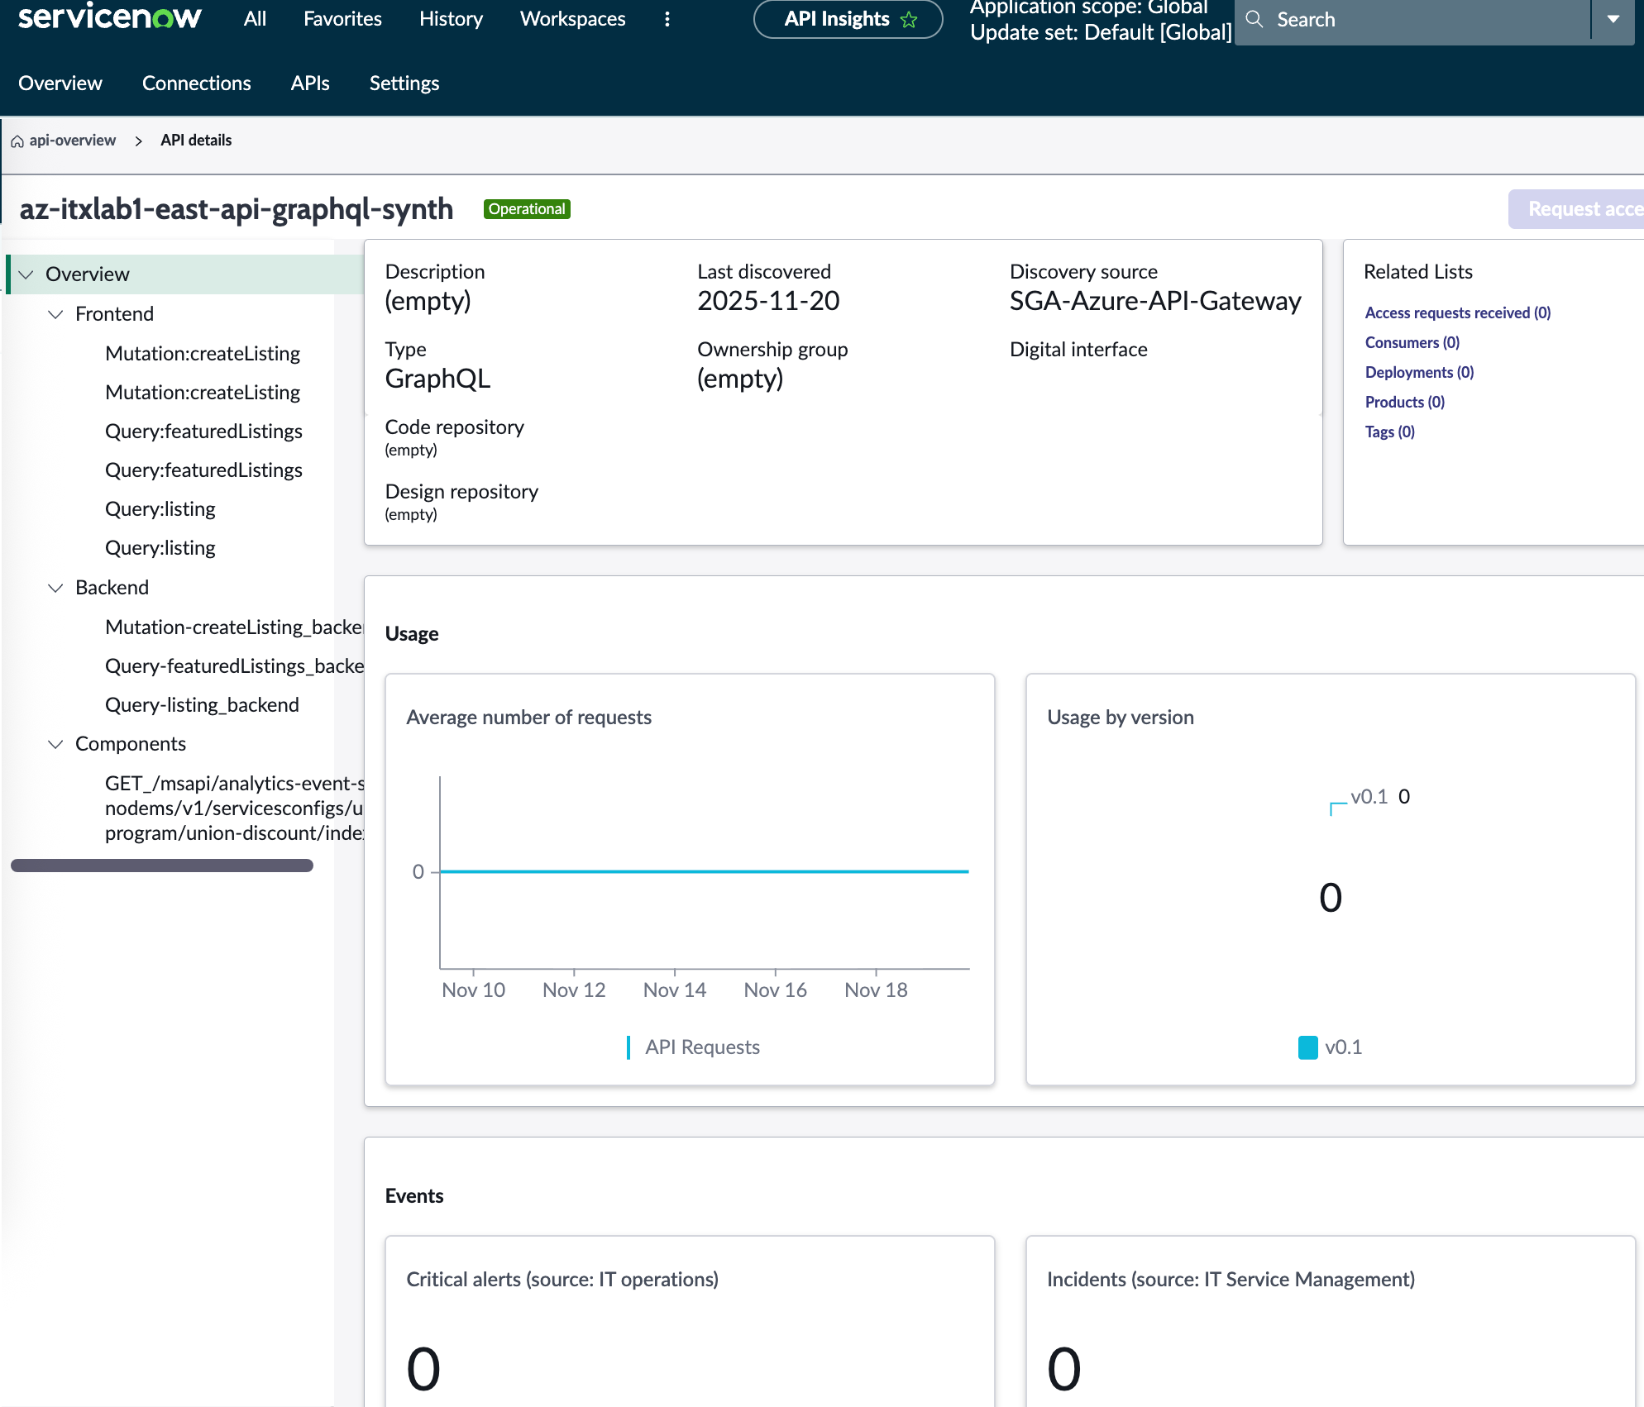
Task: Click the tree panel horizontal scrollbar
Action: 162,866
